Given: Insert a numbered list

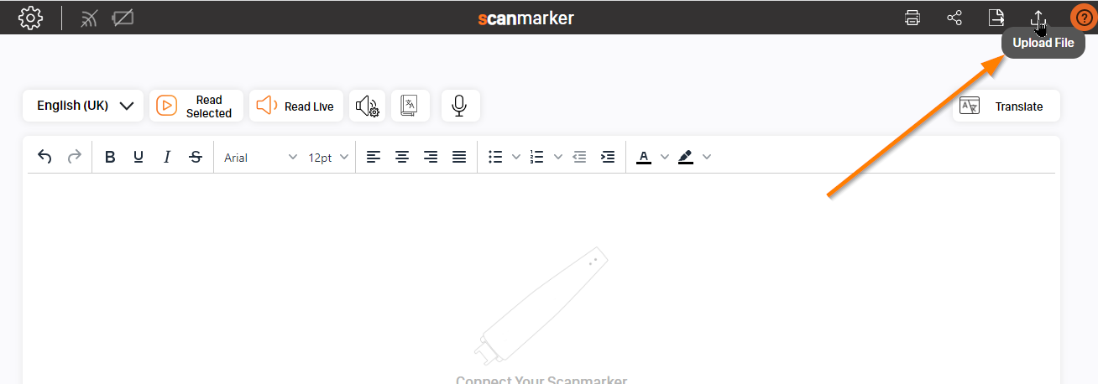Looking at the screenshot, I should (537, 157).
